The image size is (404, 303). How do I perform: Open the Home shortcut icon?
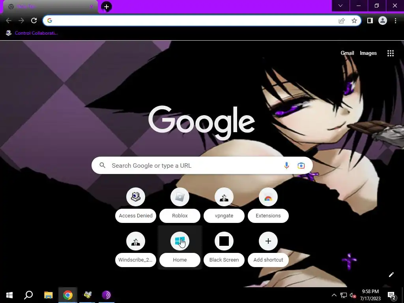(180, 241)
